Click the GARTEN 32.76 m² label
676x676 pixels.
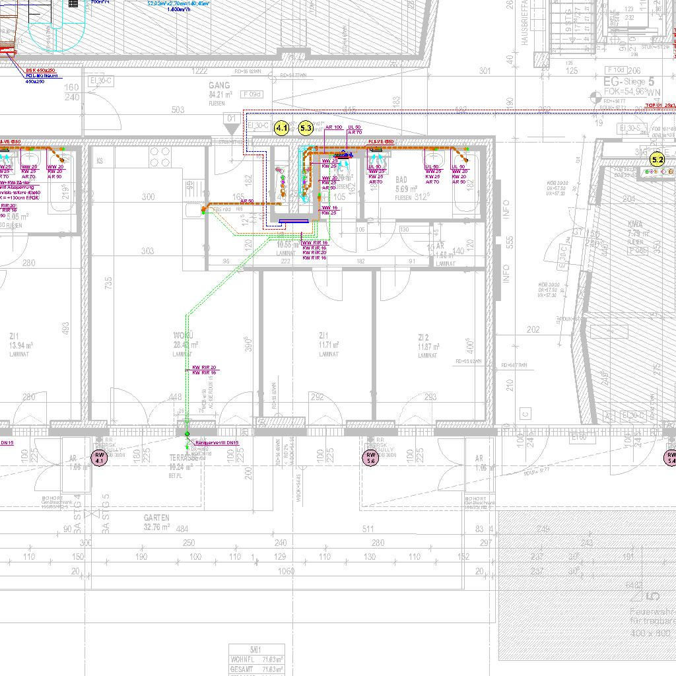tap(157, 522)
